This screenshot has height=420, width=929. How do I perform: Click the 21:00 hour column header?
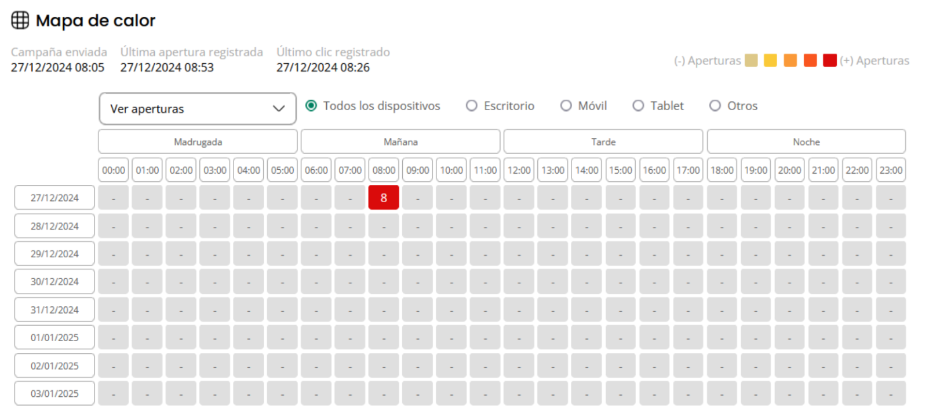(x=824, y=170)
